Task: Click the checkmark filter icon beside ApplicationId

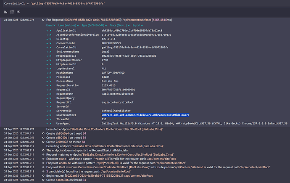Action: [x=47, y=31]
